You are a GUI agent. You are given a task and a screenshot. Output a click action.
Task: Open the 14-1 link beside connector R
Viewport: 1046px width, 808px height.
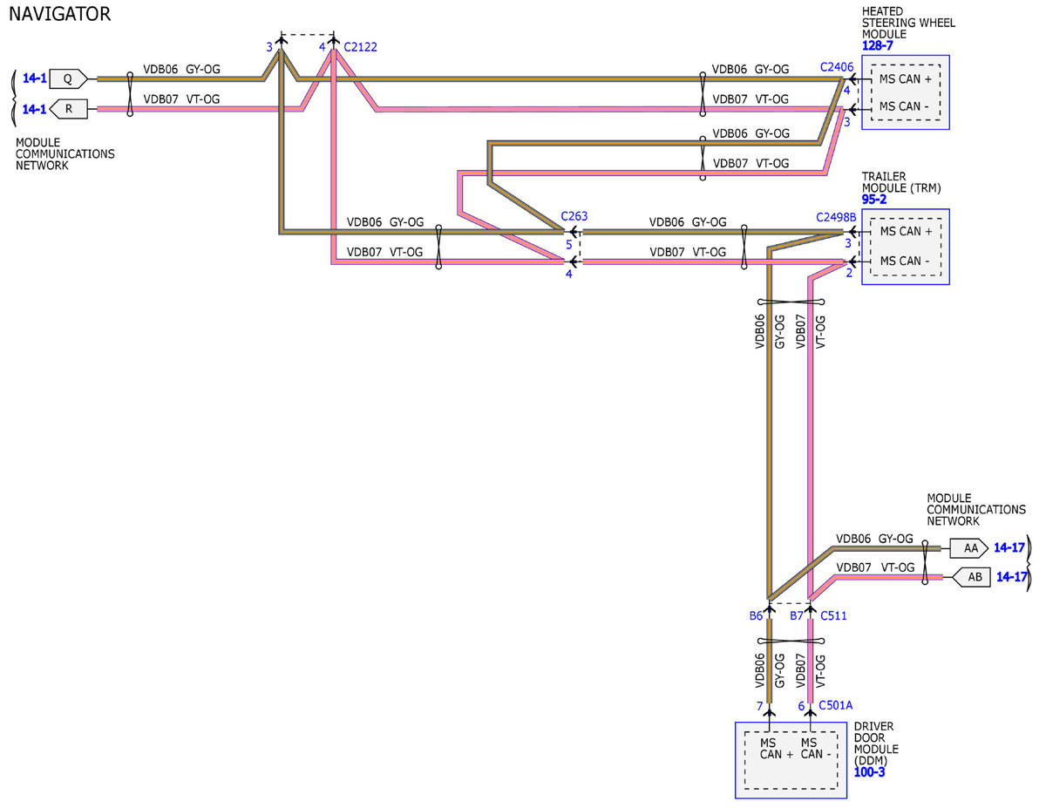coord(34,109)
